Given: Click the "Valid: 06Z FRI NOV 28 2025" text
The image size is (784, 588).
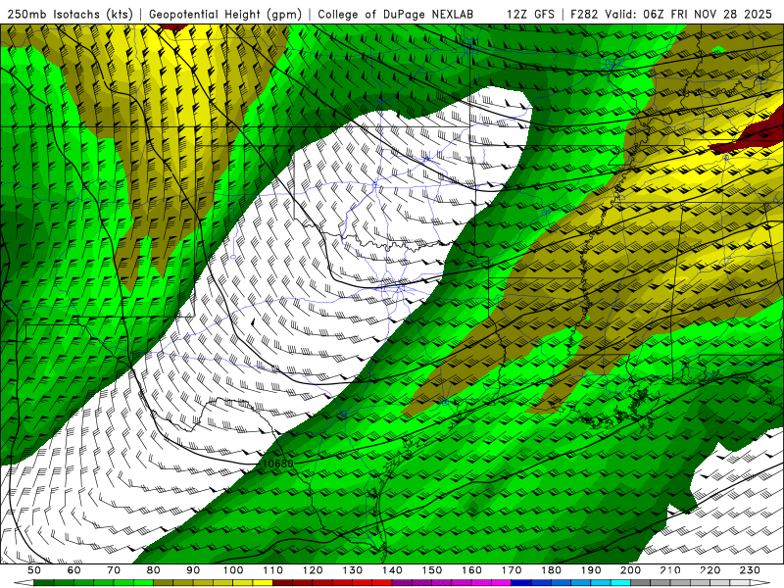Looking at the screenshot, I should [x=689, y=15].
